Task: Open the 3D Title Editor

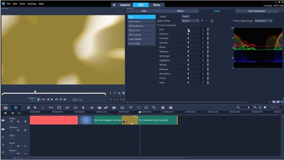Action: click(154, 108)
